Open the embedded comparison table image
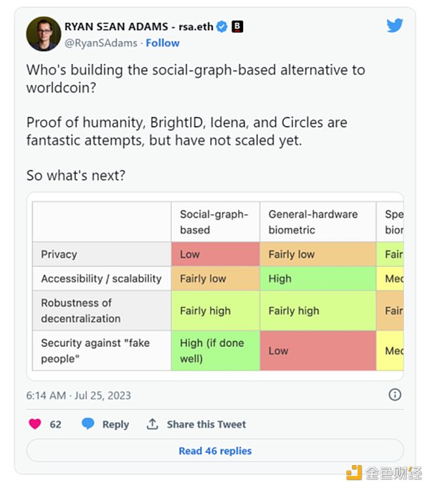 pos(215,286)
